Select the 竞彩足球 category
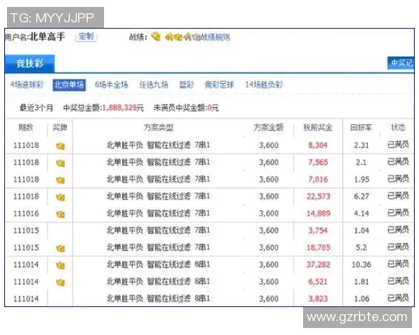This screenshot has width=419, height=335. point(219,84)
